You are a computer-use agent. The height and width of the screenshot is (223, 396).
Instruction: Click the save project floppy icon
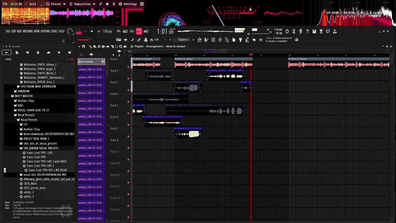click(x=314, y=31)
